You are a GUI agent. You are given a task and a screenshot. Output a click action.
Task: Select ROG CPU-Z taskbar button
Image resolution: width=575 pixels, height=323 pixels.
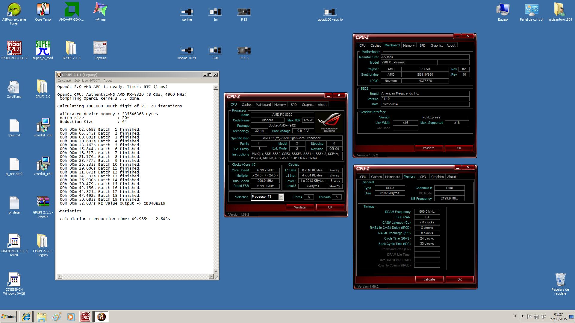pos(85,317)
